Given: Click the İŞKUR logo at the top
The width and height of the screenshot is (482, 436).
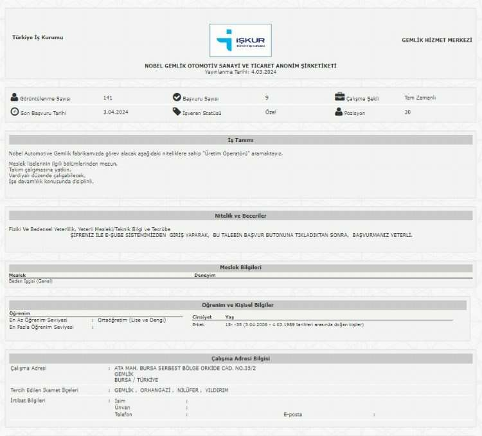Looking at the screenshot, I should coord(240,40).
